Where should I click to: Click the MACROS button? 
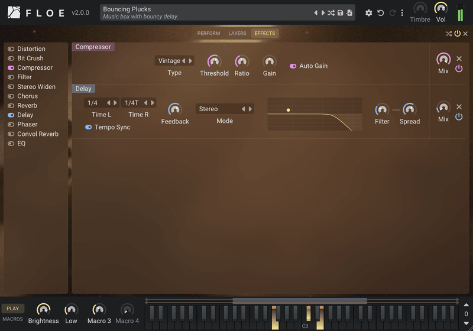(12, 319)
